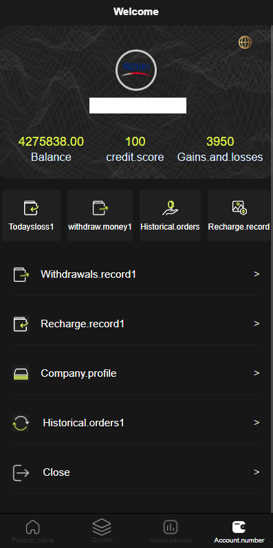The height and width of the screenshot is (548, 273).
Task: Select the Close list entry
Action: click(136, 472)
